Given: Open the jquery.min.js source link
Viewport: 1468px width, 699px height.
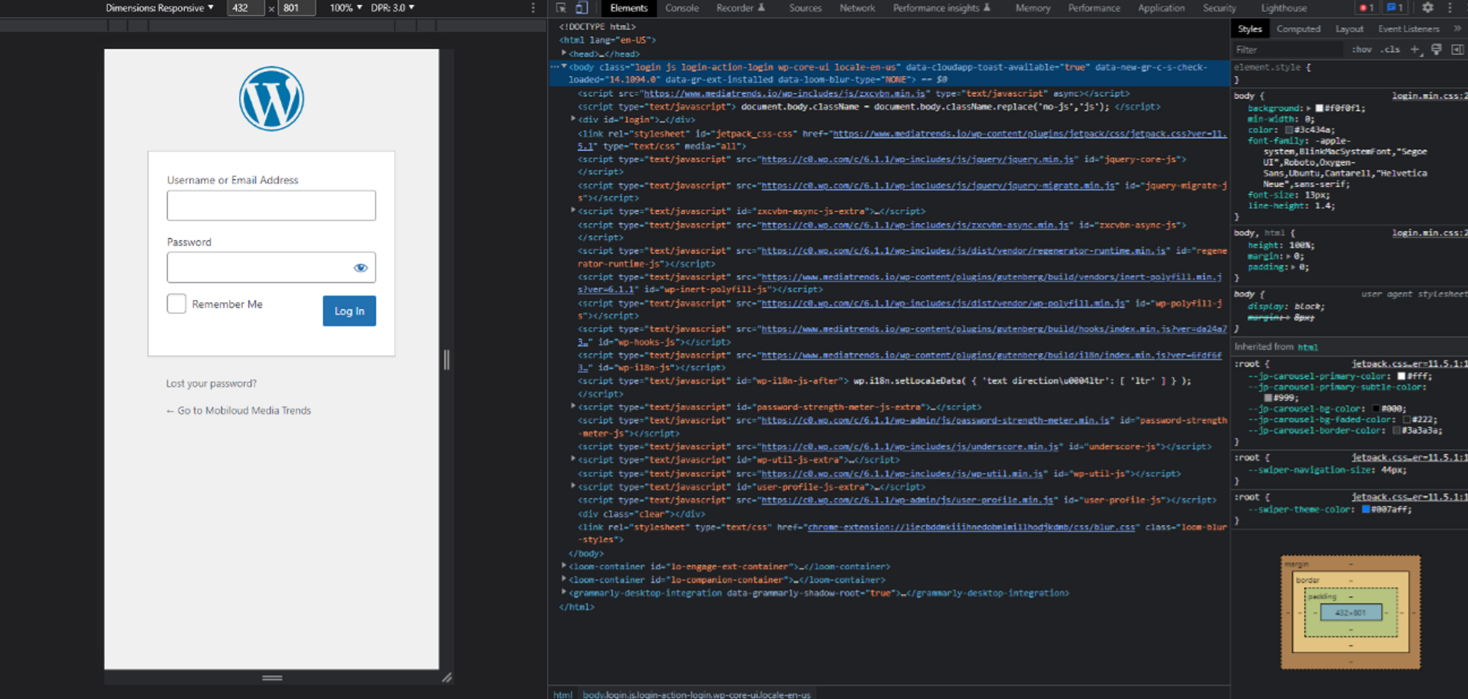Looking at the screenshot, I should click(917, 159).
